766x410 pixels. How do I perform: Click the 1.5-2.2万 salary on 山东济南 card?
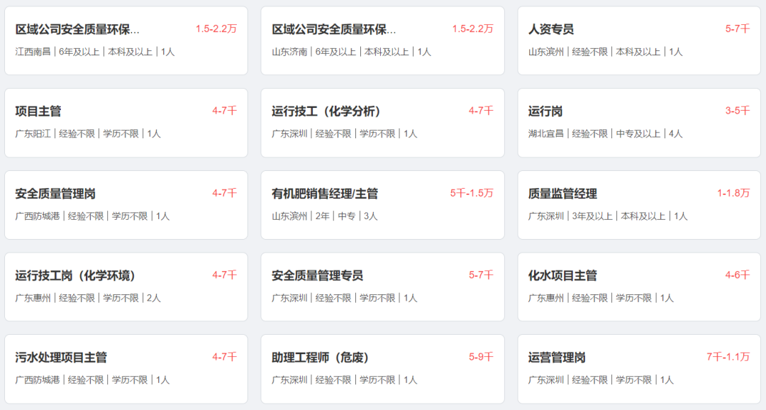point(473,29)
